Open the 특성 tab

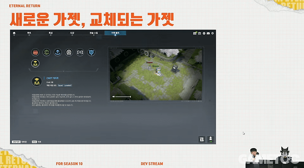pyautogui.click(x=51, y=33)
